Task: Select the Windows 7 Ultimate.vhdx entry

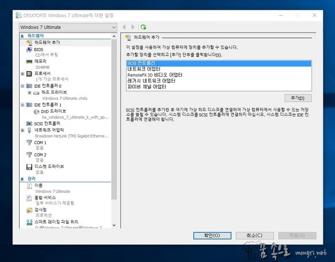Action: [65, 99]
